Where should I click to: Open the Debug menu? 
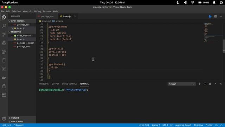38,11
